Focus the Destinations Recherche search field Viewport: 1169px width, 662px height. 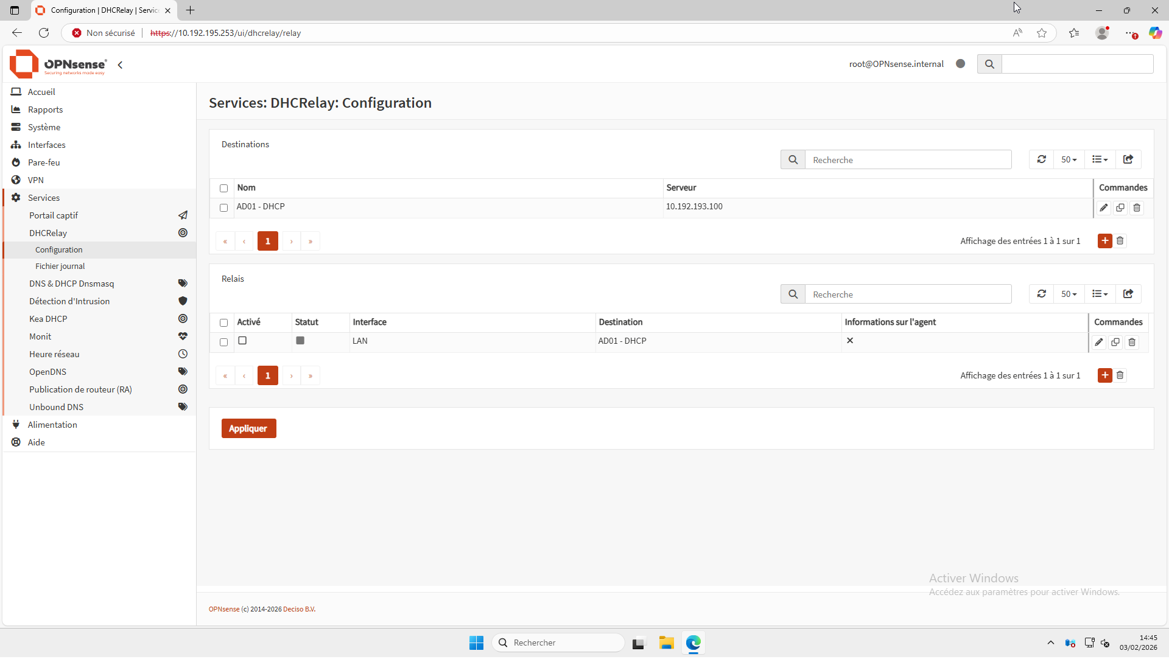tap(907, 160)
